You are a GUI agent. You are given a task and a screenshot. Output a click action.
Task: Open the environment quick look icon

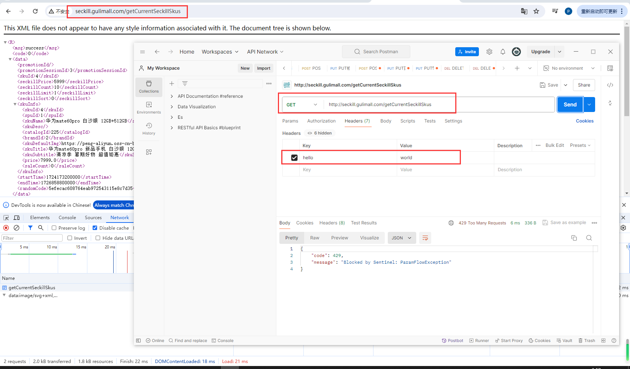(610, 68)
